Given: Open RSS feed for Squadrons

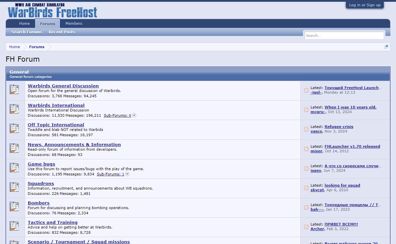Looking at the screenshot, I should tap(306, 188).
